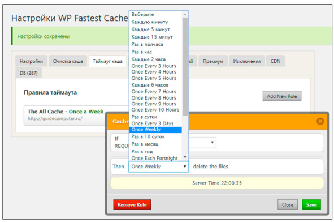Choose Once Each Fortnight option
The height and width of the screenshot is (222, 334).
tap(155, 158)
